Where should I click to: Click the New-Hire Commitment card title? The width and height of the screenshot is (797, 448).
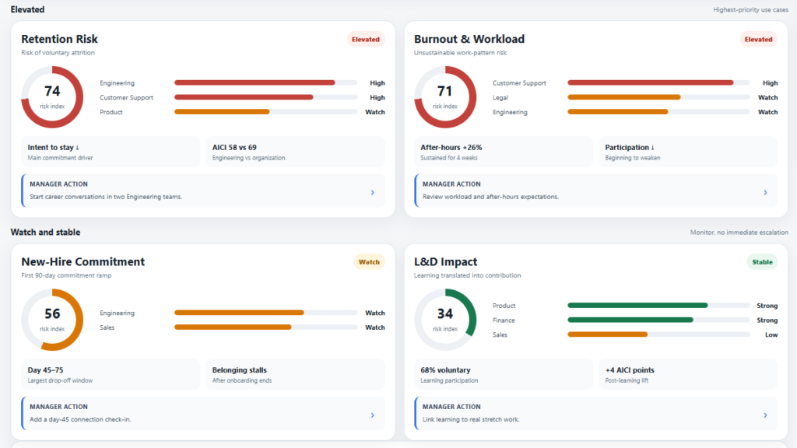[x=83, y=261]
